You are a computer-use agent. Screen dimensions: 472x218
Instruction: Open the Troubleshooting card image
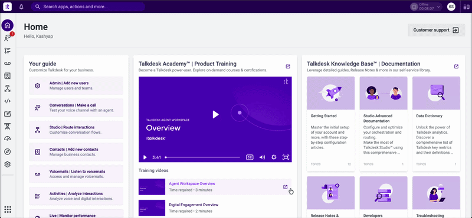436,193
